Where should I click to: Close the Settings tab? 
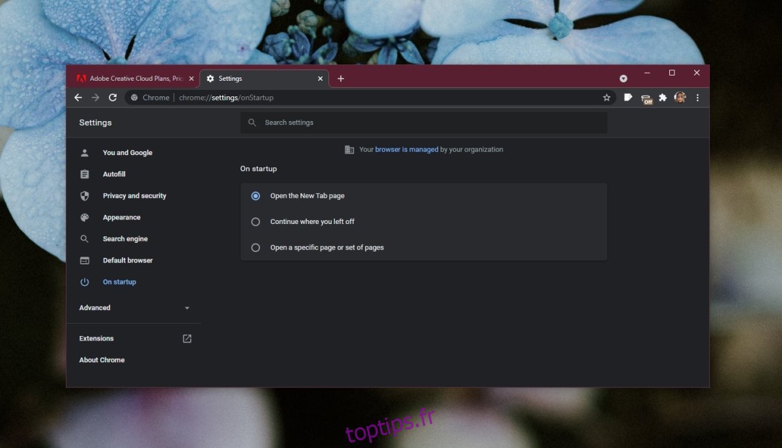tap(320, 79)
